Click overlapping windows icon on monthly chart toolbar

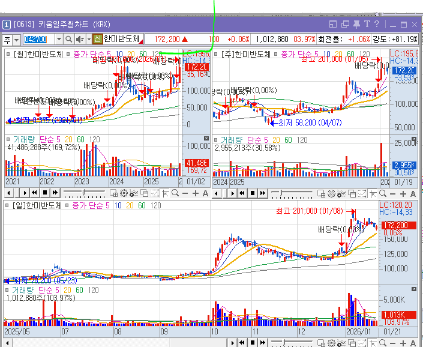(x=145, y=193)
